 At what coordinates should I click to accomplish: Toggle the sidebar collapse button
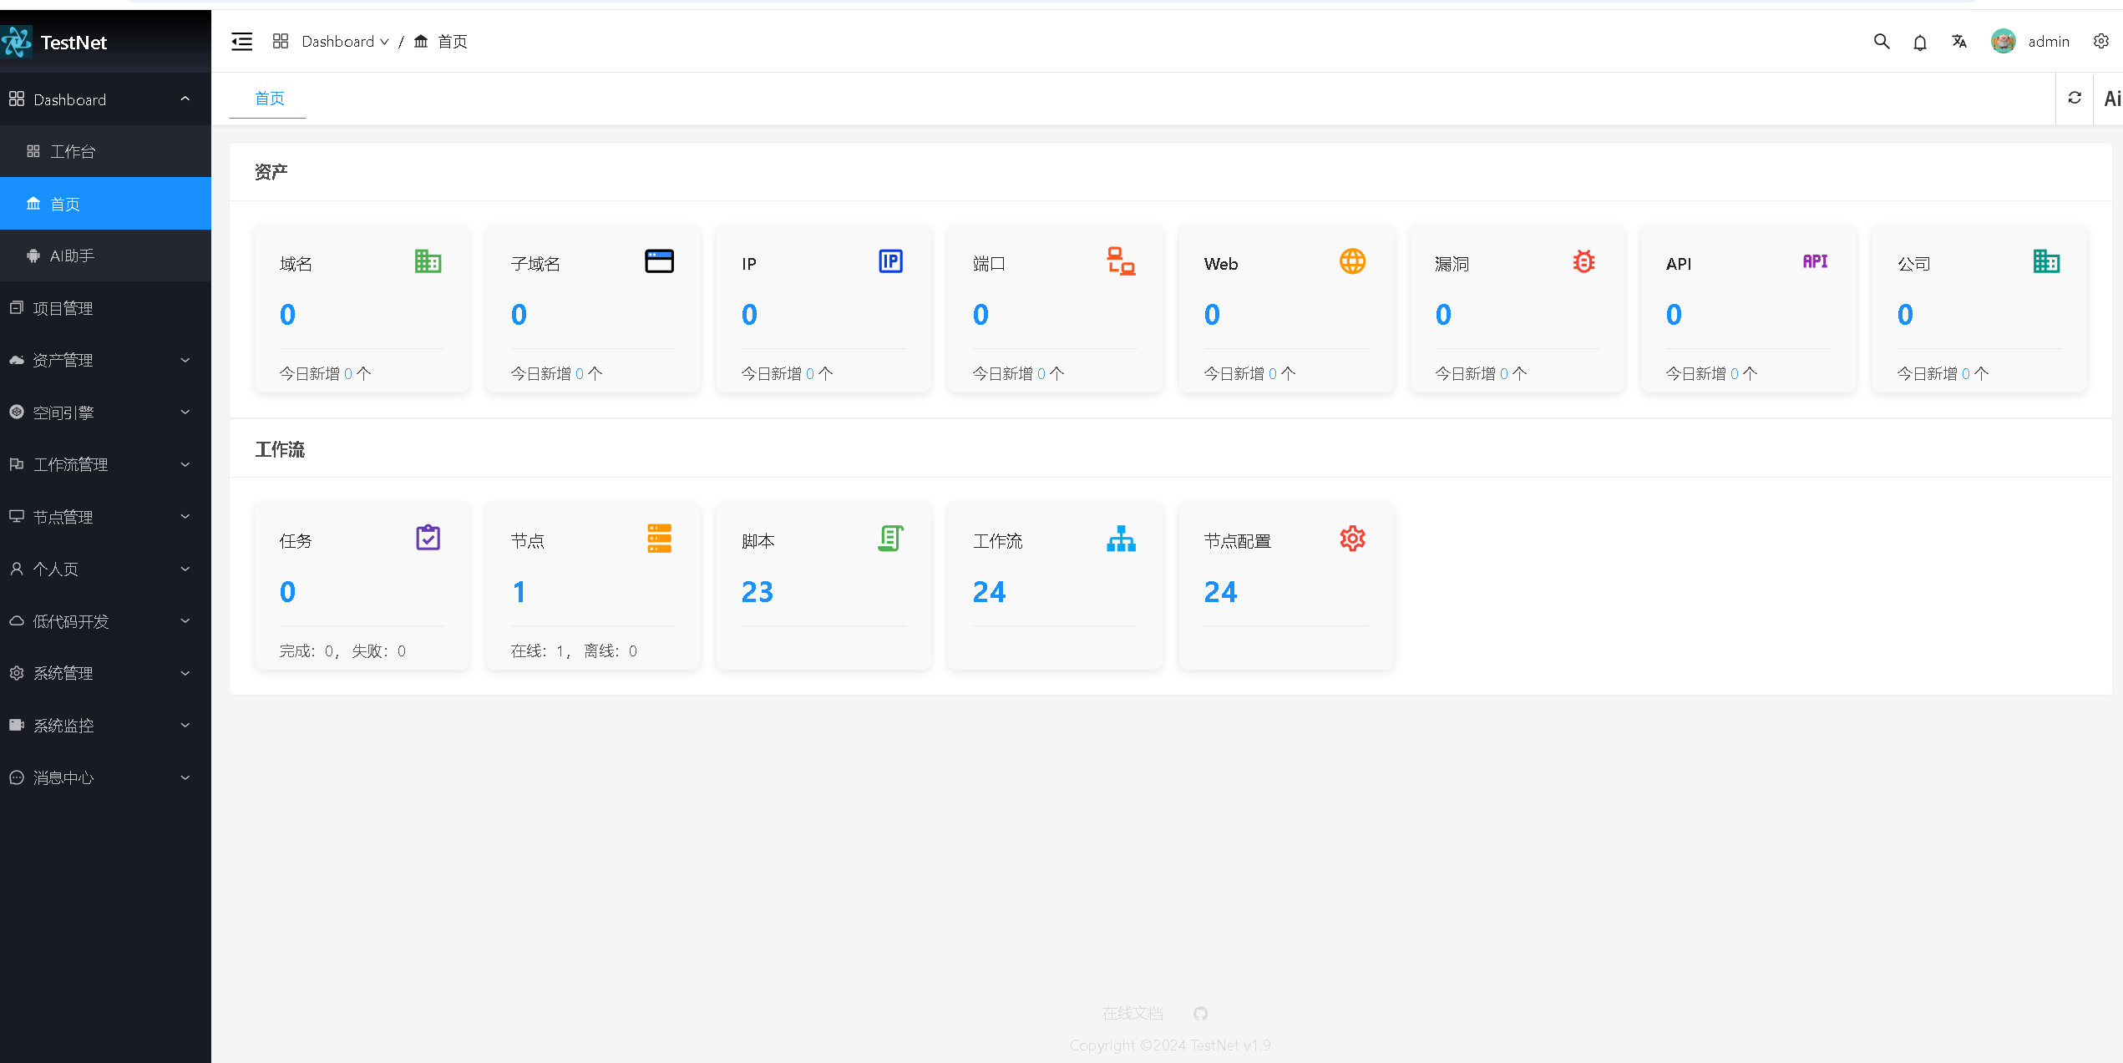click(x=241, y=42)
